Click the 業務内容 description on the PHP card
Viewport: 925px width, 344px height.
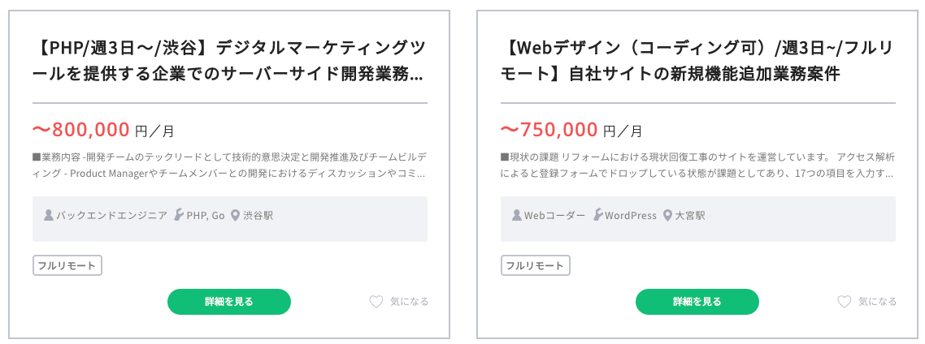click(229, 165)
